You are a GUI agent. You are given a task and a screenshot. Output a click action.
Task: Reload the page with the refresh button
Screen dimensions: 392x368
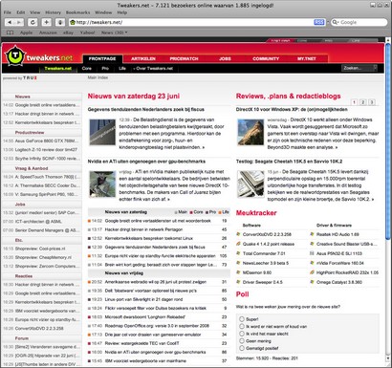pos(33,22)
